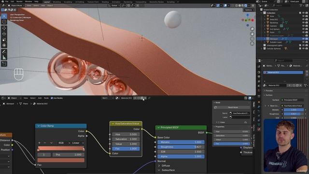This screenshot has width=309, height=174.
Task: Open the Global transform orientation dropdown
Action: click(x=114, y=5)
